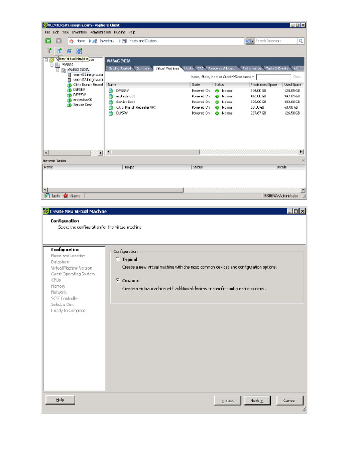
Task: Click the Cancel button in the wizard
Action: pos(290,401)
